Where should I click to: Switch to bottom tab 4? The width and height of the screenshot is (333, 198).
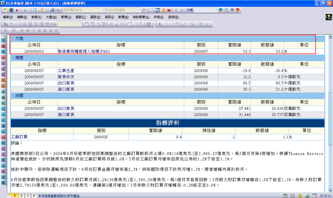34,196
